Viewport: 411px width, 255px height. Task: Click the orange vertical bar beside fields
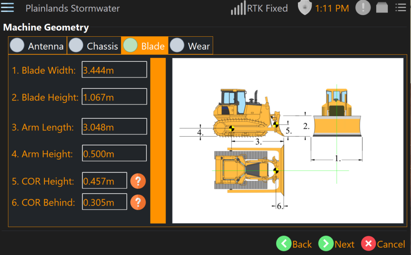tap(158, 140)
